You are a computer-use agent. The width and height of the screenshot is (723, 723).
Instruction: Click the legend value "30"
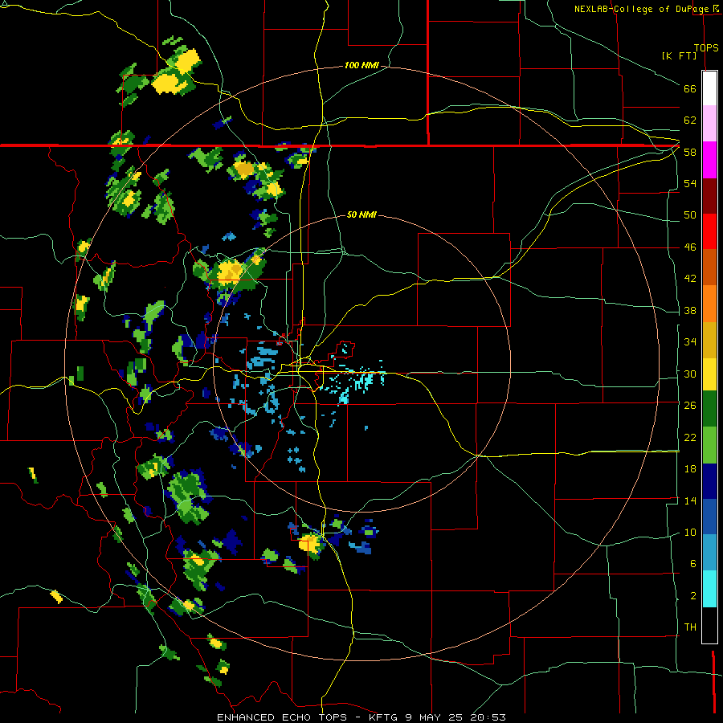click(690, 374)
